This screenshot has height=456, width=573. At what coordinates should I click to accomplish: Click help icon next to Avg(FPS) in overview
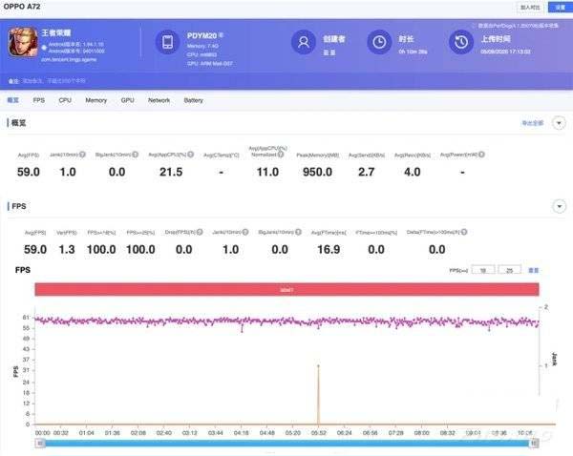click(x=41, y=155)
